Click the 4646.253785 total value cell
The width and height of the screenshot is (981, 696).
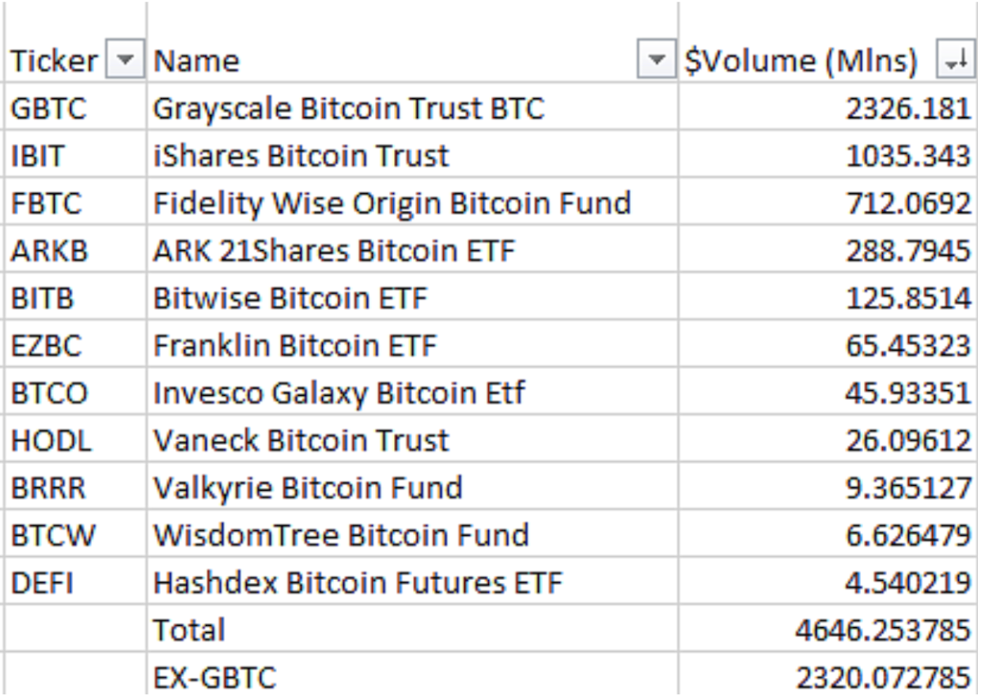[x=829, y=629]
